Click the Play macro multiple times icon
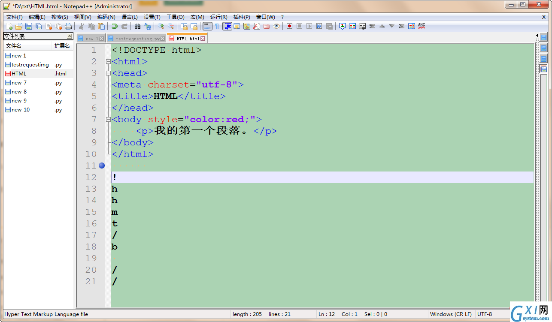This screenshot has height=322, width=552. click(x=319, y=26)
